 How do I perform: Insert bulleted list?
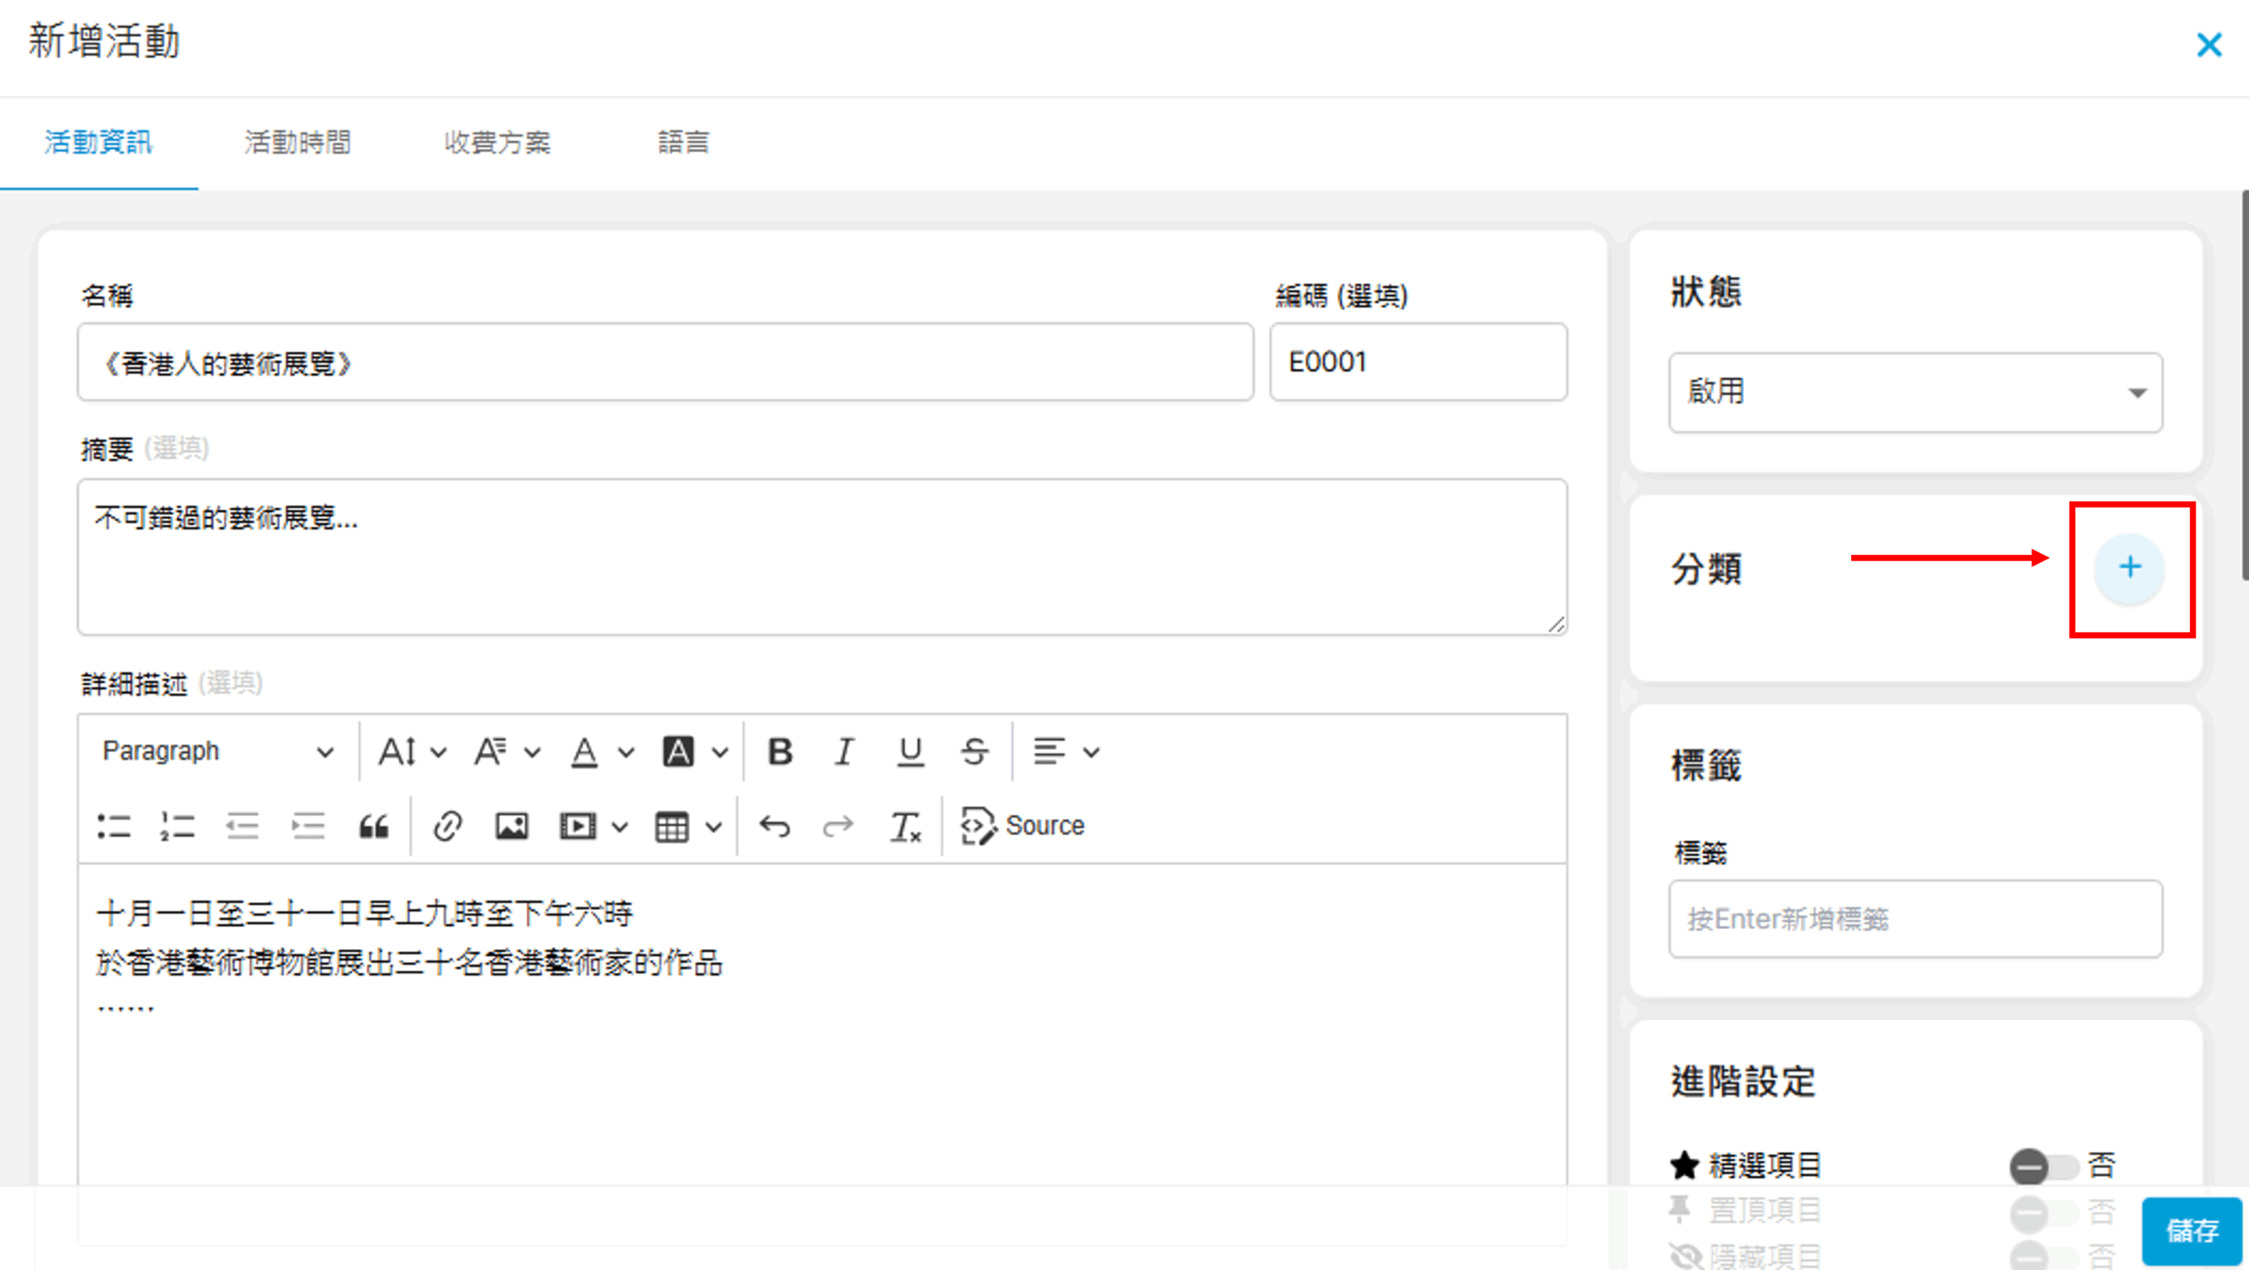point(114,826)
